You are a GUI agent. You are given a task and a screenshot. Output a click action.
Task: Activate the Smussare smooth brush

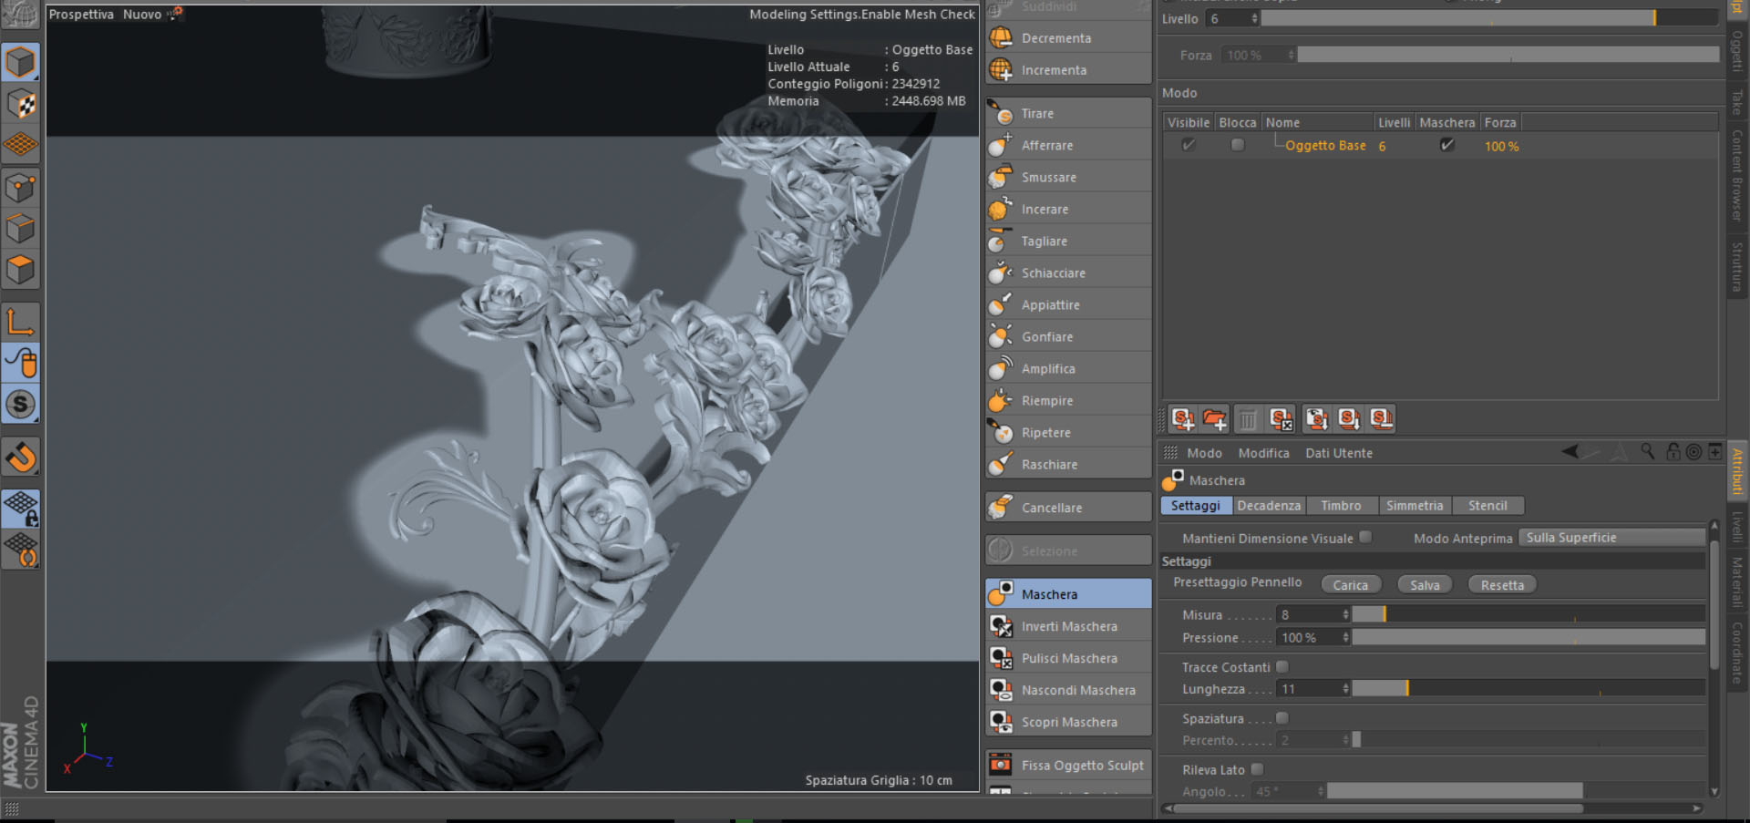[1068, 178]
